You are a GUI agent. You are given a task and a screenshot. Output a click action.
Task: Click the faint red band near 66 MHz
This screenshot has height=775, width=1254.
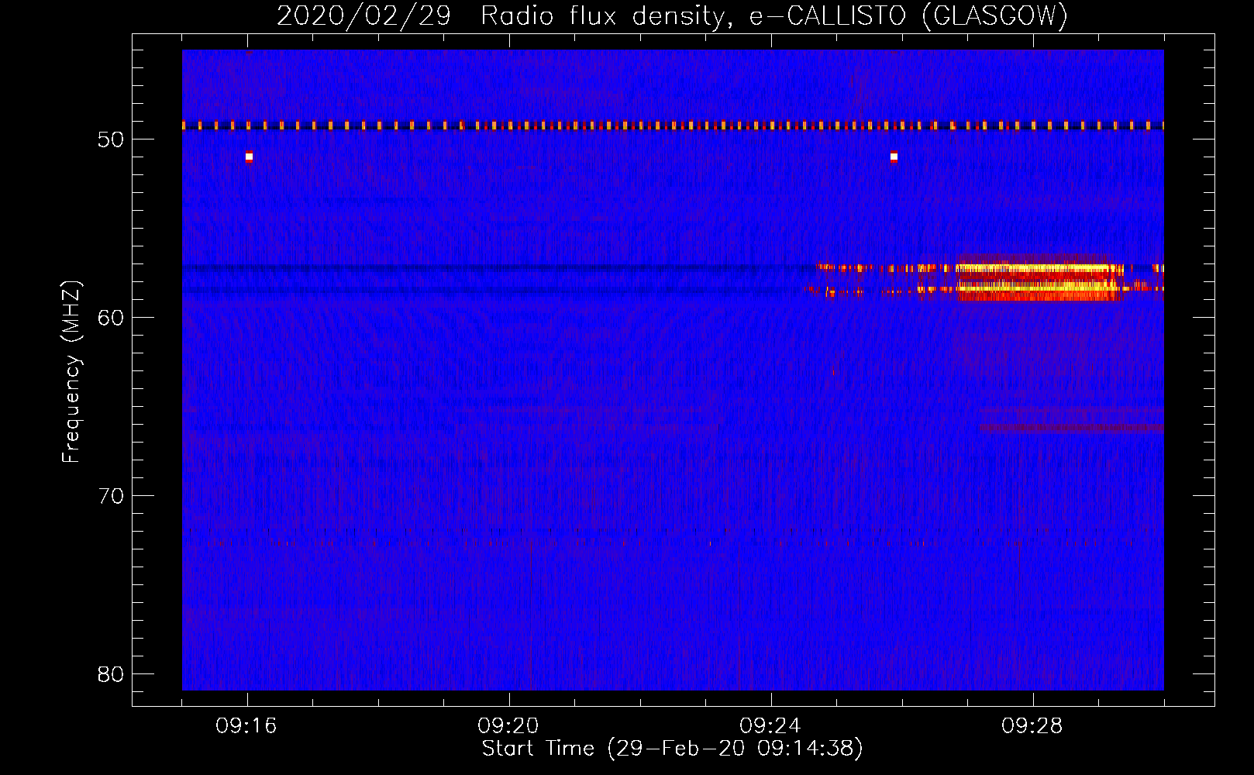[x=1070, y=427]
